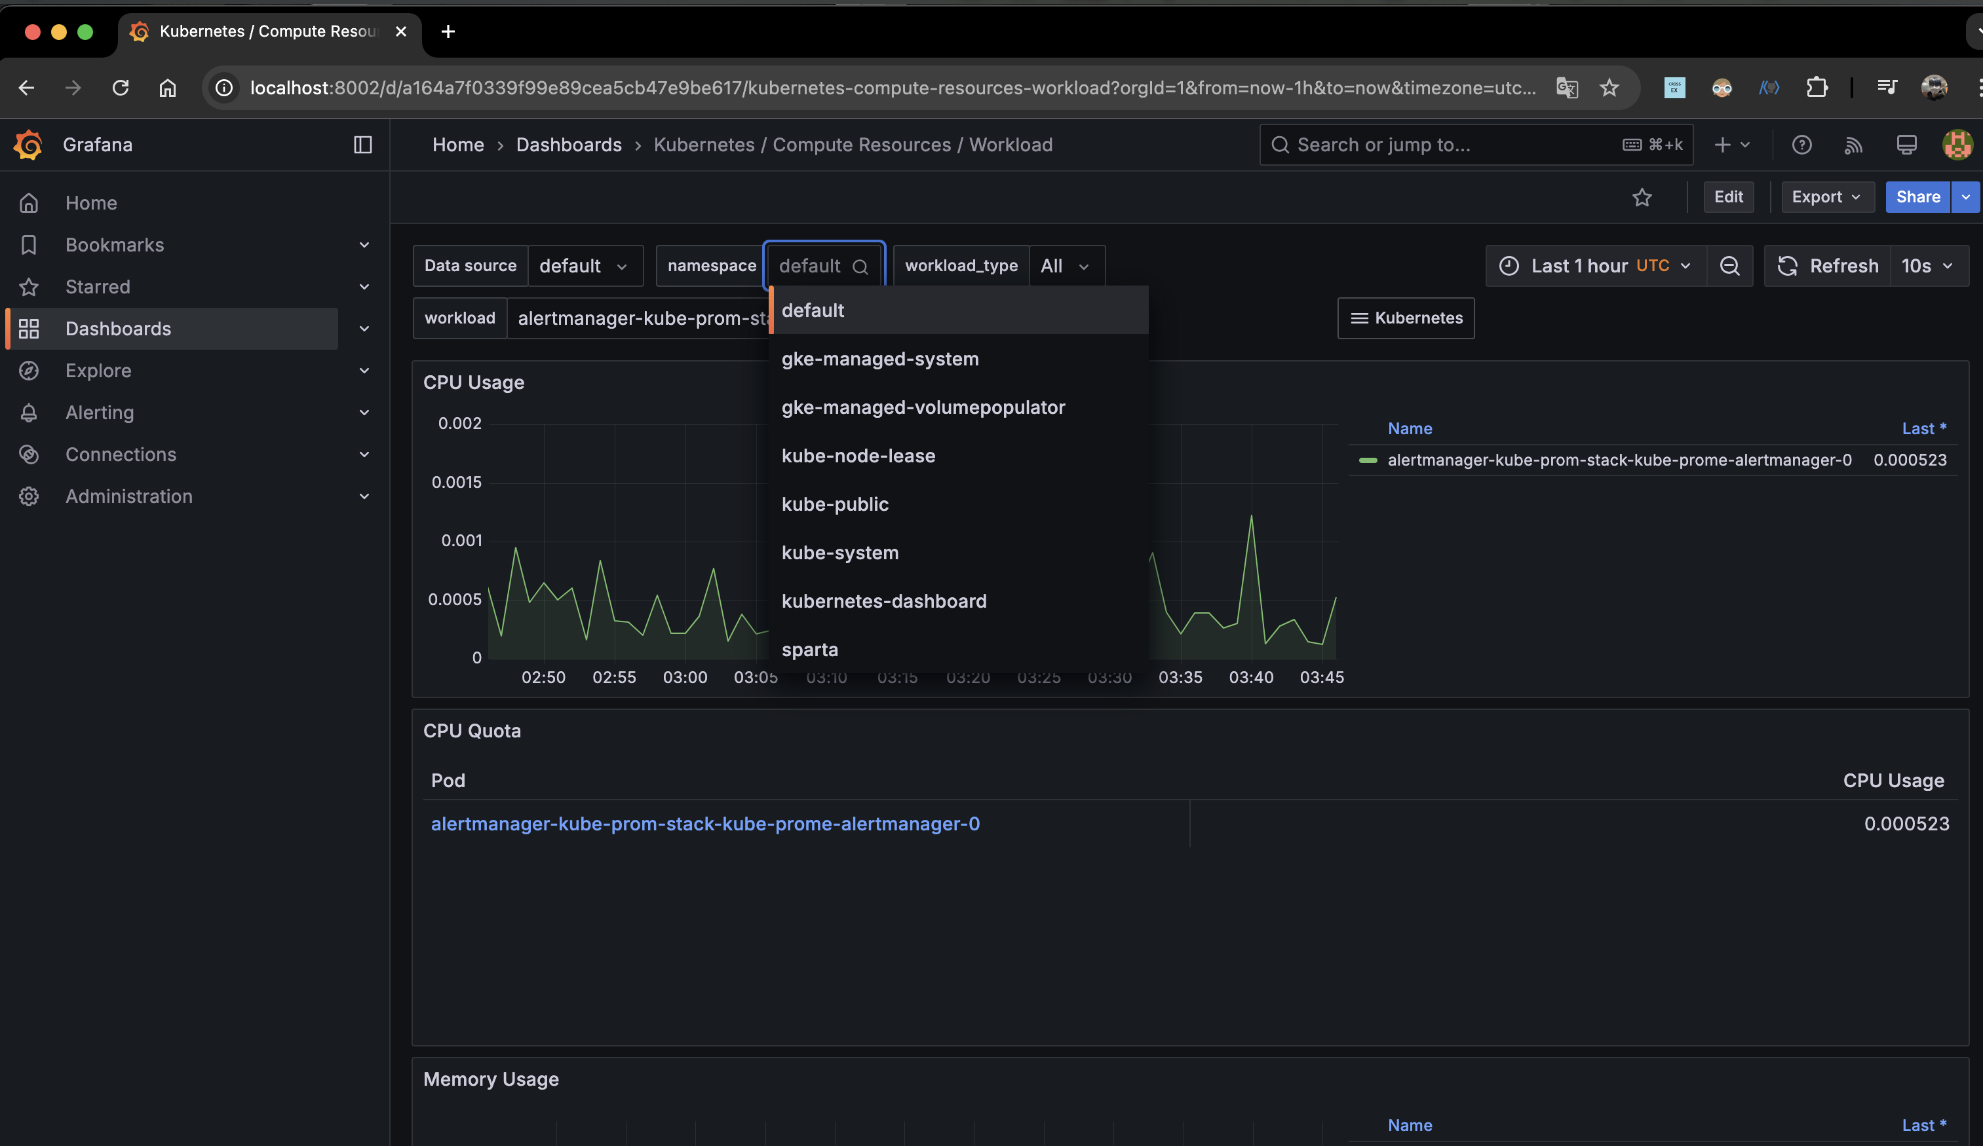Expand the Explore section chevron
The image size is (1983, 1146).
point(364,371)
